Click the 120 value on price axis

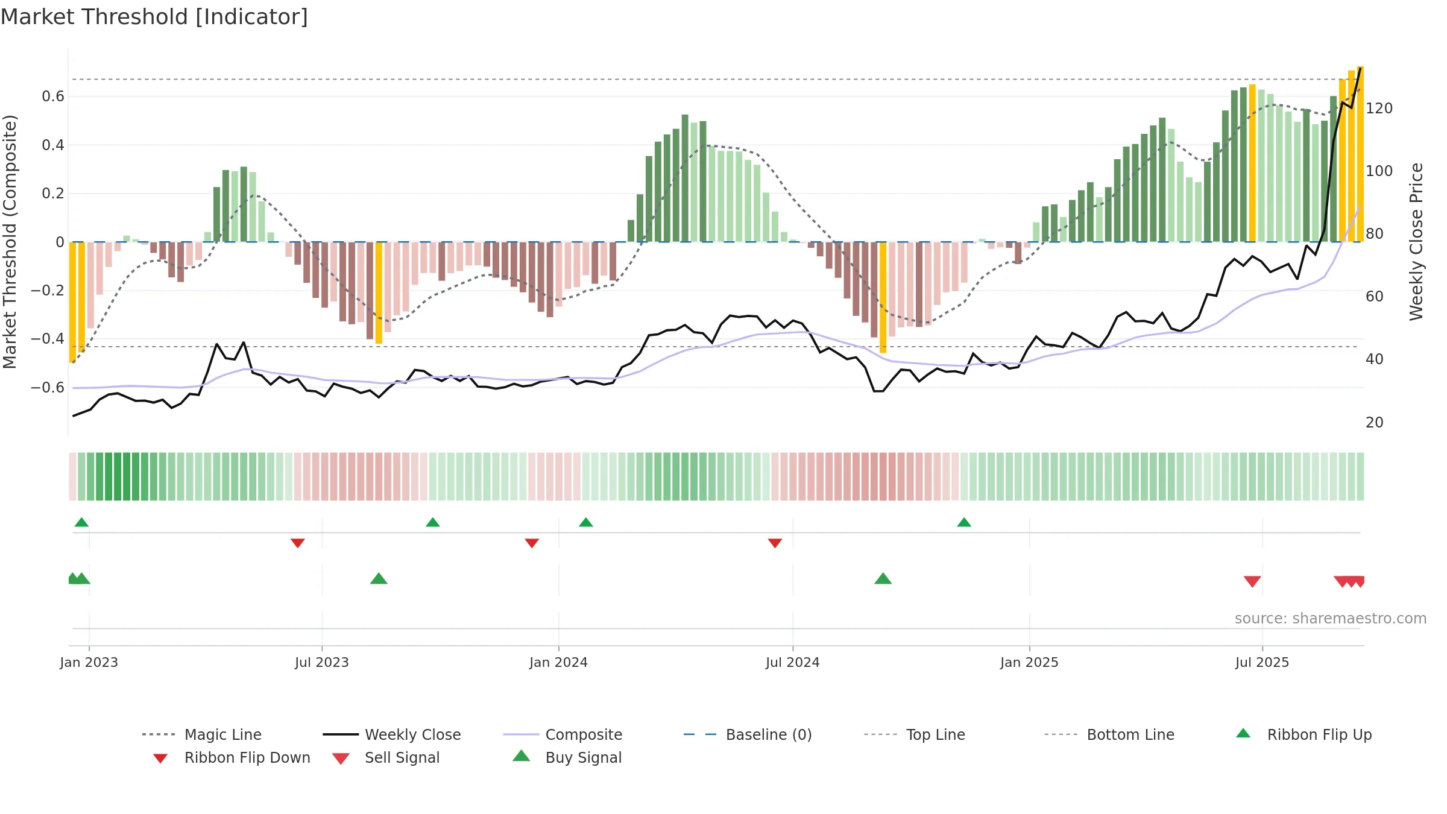(1379, 109)
